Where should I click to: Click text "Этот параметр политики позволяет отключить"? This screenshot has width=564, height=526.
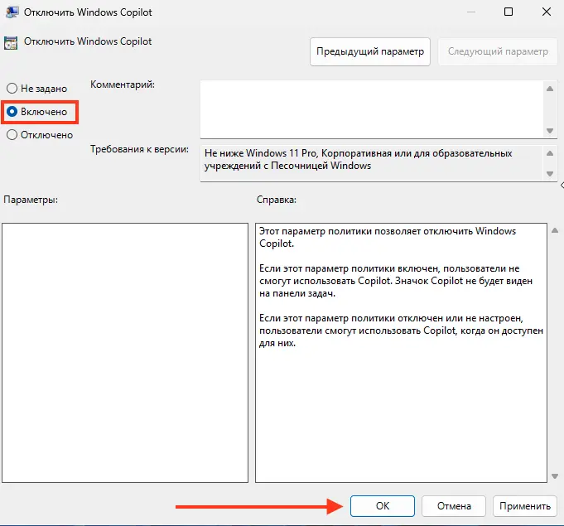[366, 231]
